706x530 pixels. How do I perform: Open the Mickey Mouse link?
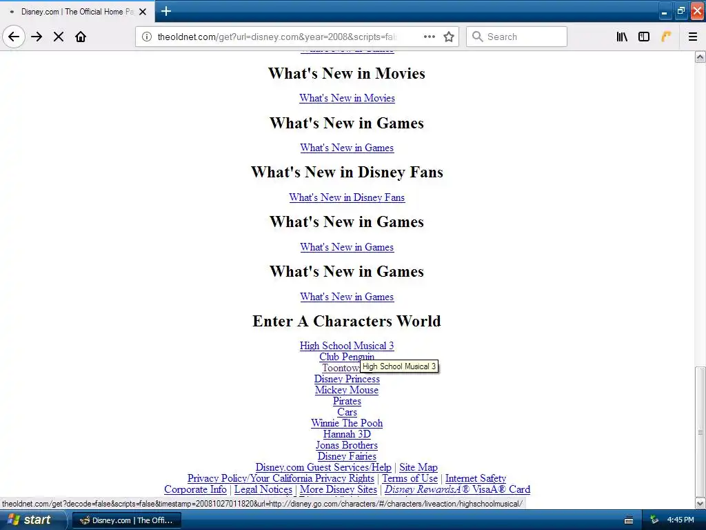coord(347,390)
